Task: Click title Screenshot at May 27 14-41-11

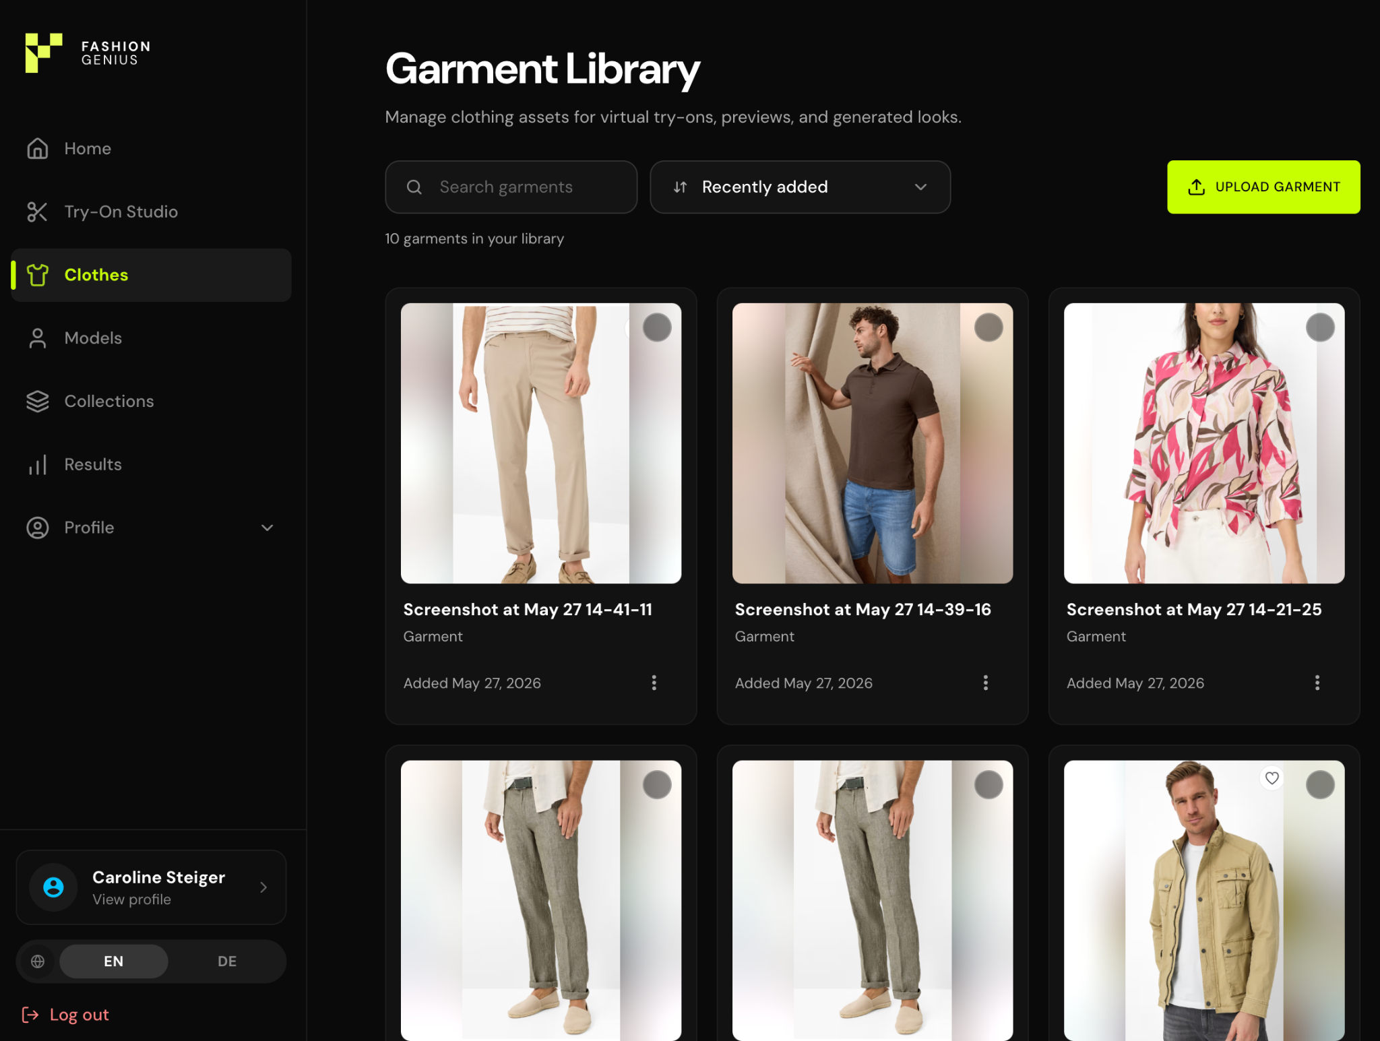Action: pos(528,610)
